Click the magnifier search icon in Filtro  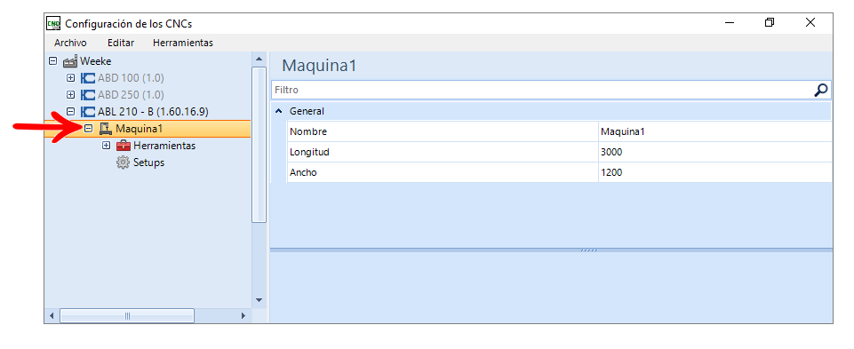[x=821, y=90]
